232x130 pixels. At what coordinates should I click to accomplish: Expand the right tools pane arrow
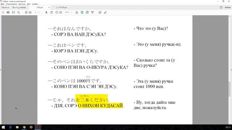pyautogui.click(x=231, y=70)
